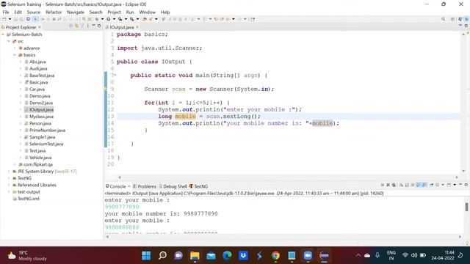This screenshot has height=264, width=470.
Task: Click the New file toolbar icon
Action: [4, 19]
